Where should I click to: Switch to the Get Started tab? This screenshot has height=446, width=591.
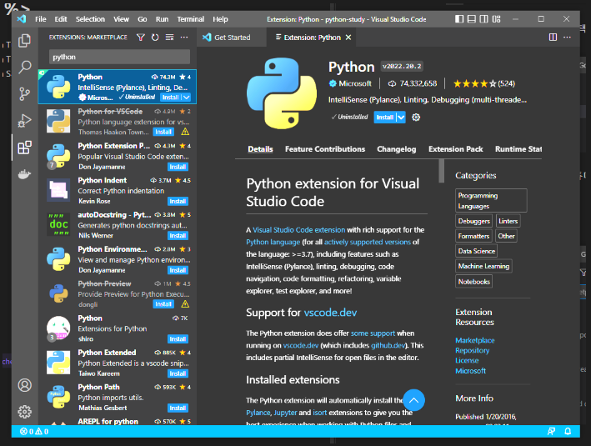pyautogui.click(x=232, y=38)
